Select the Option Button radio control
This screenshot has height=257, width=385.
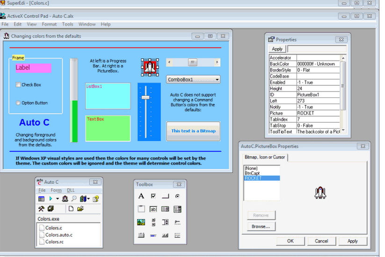click(18, 103)
